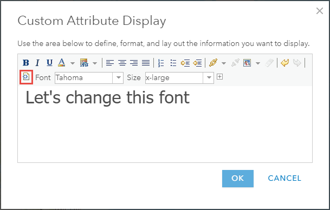The image size is (330, 210).
Task: Expand the Font dropdown arrow
Action: click(118, 78)
